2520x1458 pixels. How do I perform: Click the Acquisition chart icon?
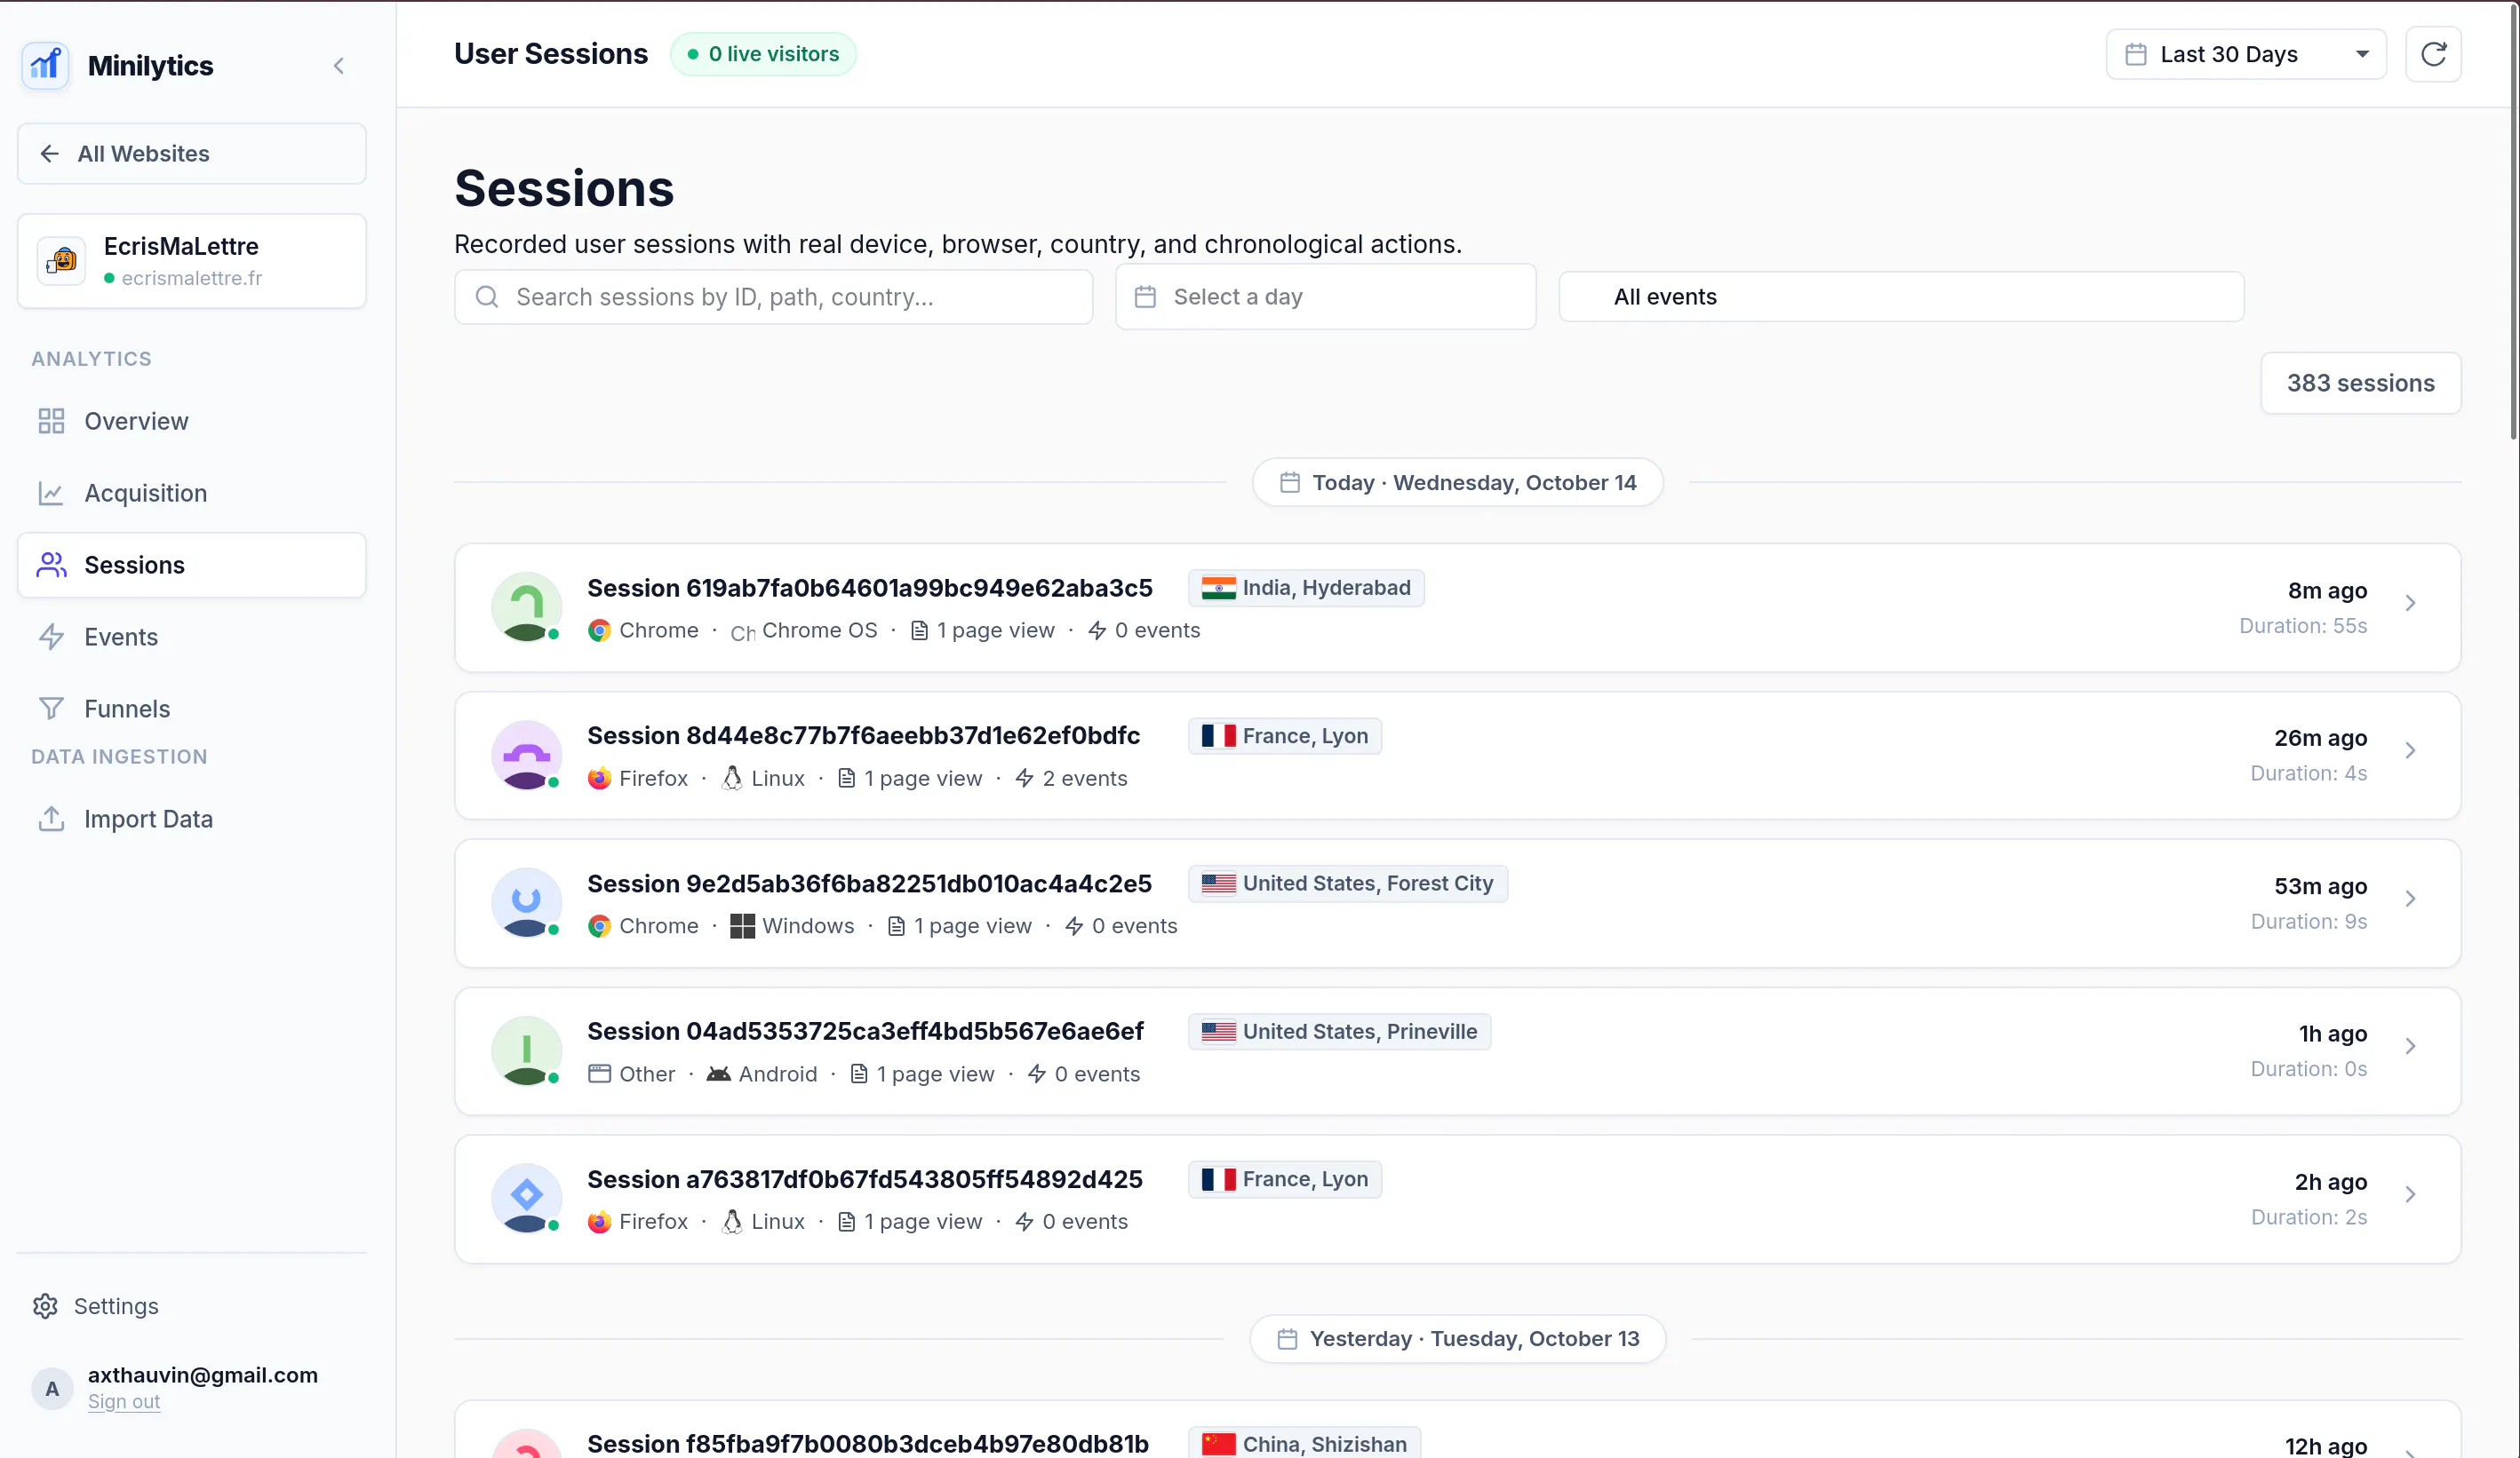[51, 493]
